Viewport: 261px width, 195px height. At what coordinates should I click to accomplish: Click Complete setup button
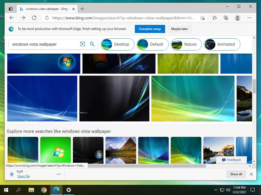pos(150,29)
